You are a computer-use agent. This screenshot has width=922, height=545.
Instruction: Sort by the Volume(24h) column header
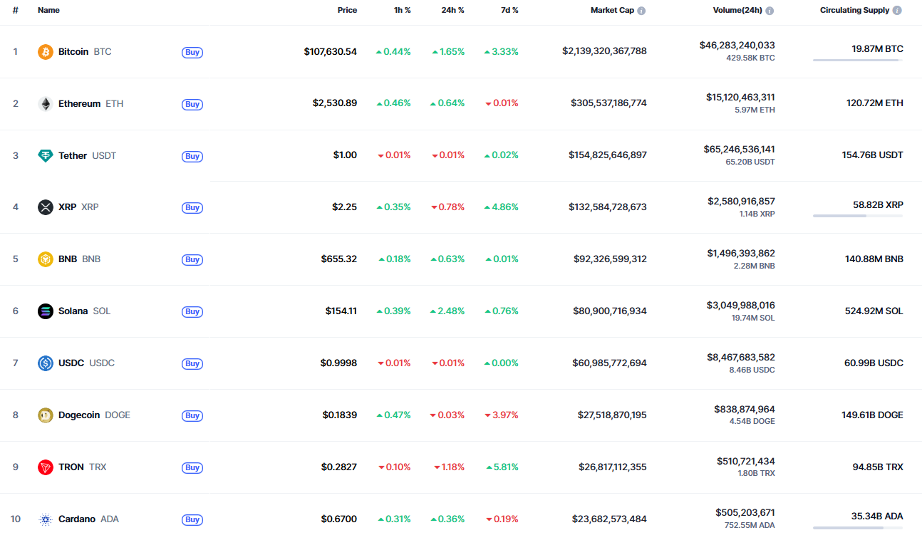click(x=737, y=11)
